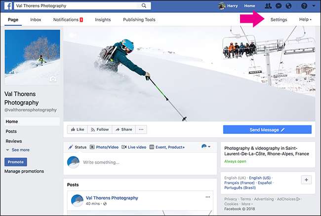The width and height of the screenshot is (321, 216).
Task: Open the globe notifications icon
Action: coord(289,6)
